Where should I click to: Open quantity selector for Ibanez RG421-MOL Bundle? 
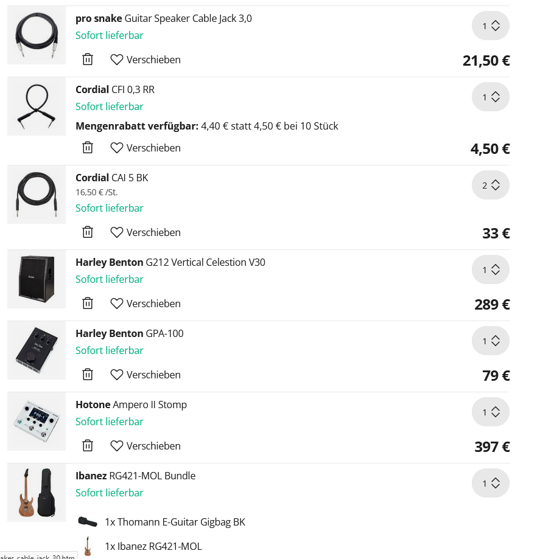[x=490, y=484]
